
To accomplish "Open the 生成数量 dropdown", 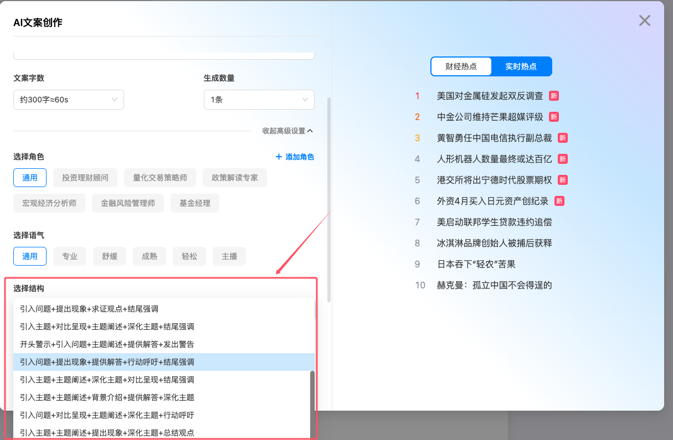I will pos(259,100).
